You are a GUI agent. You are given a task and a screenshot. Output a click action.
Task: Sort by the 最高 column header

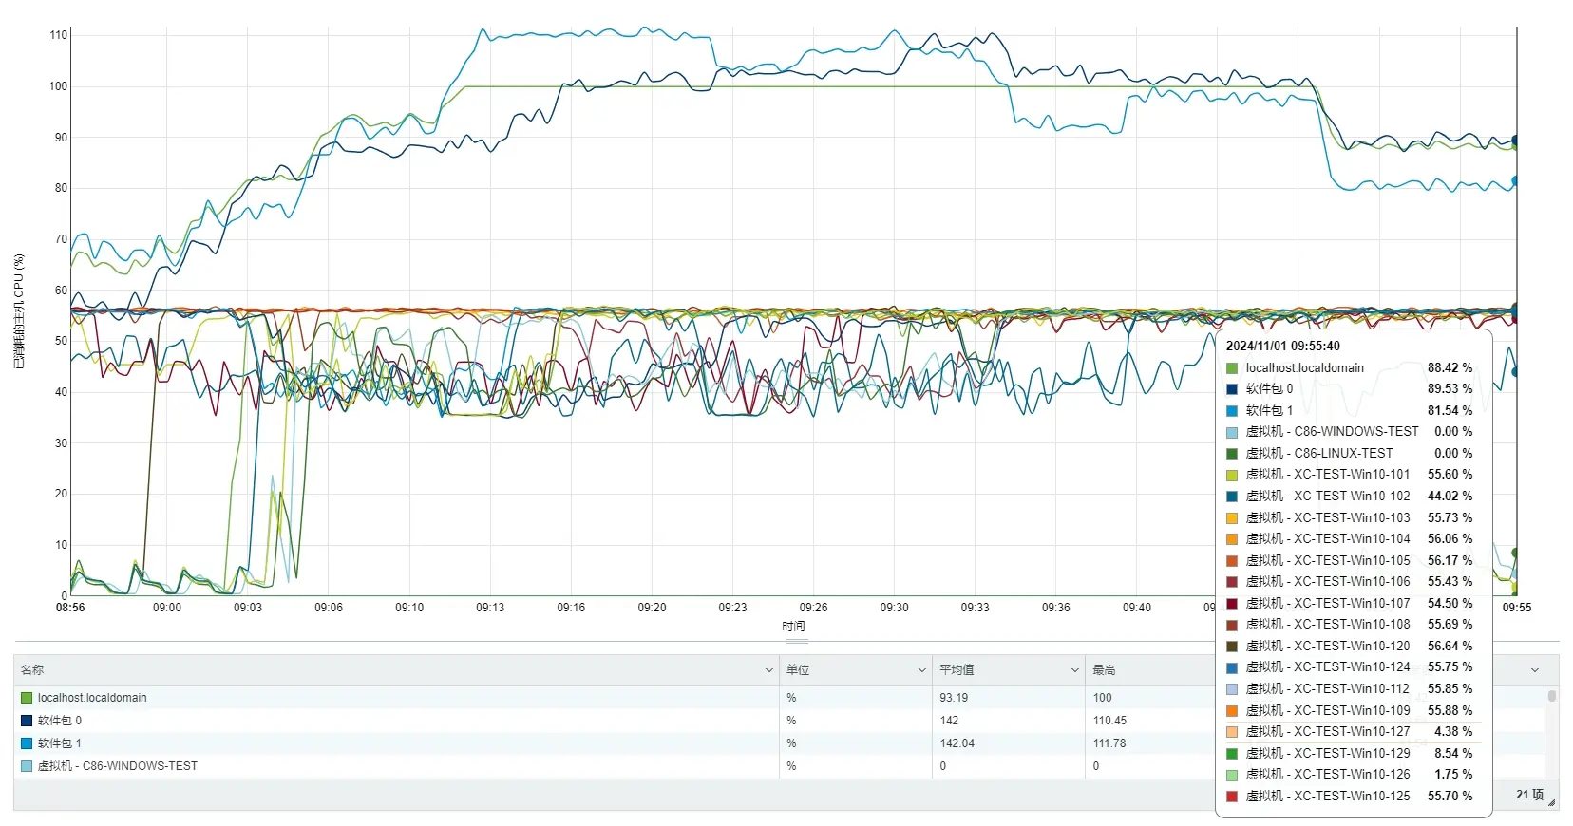[1104, 670]
